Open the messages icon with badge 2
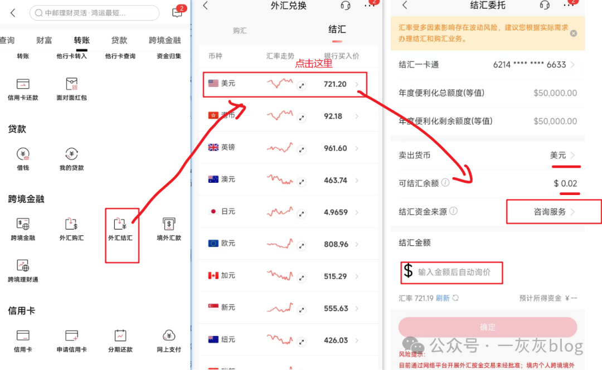This screenshot has width=602, height=370. coord(178,12)
